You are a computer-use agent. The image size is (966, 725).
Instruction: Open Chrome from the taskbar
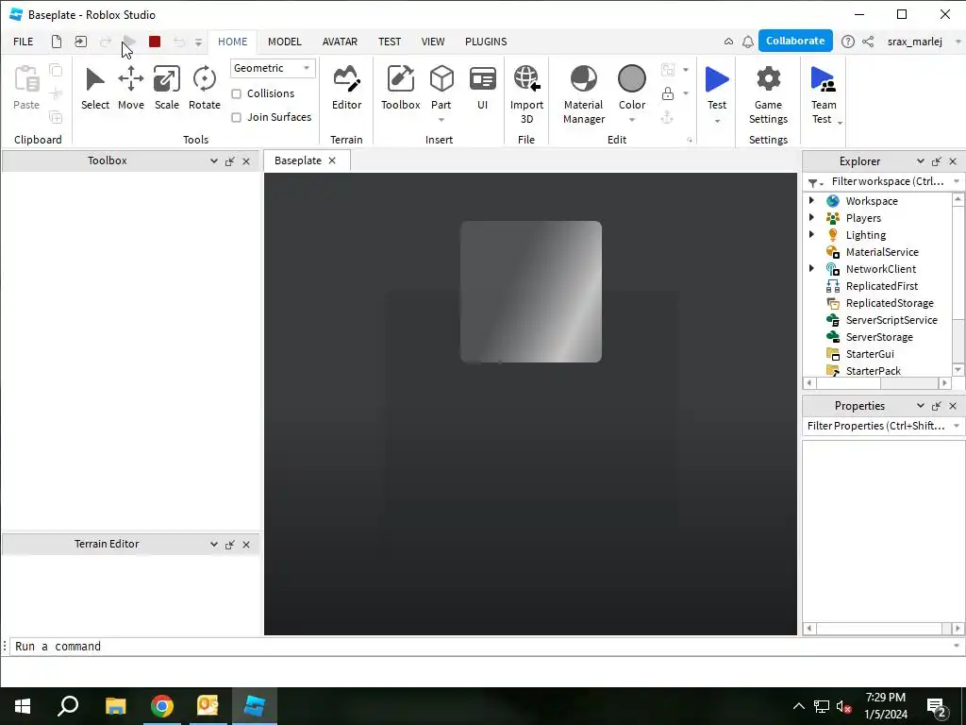coord(162,706)
